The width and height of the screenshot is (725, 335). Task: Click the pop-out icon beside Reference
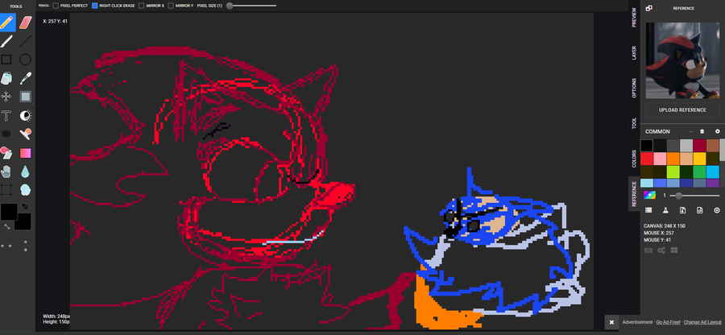(648, 8)
